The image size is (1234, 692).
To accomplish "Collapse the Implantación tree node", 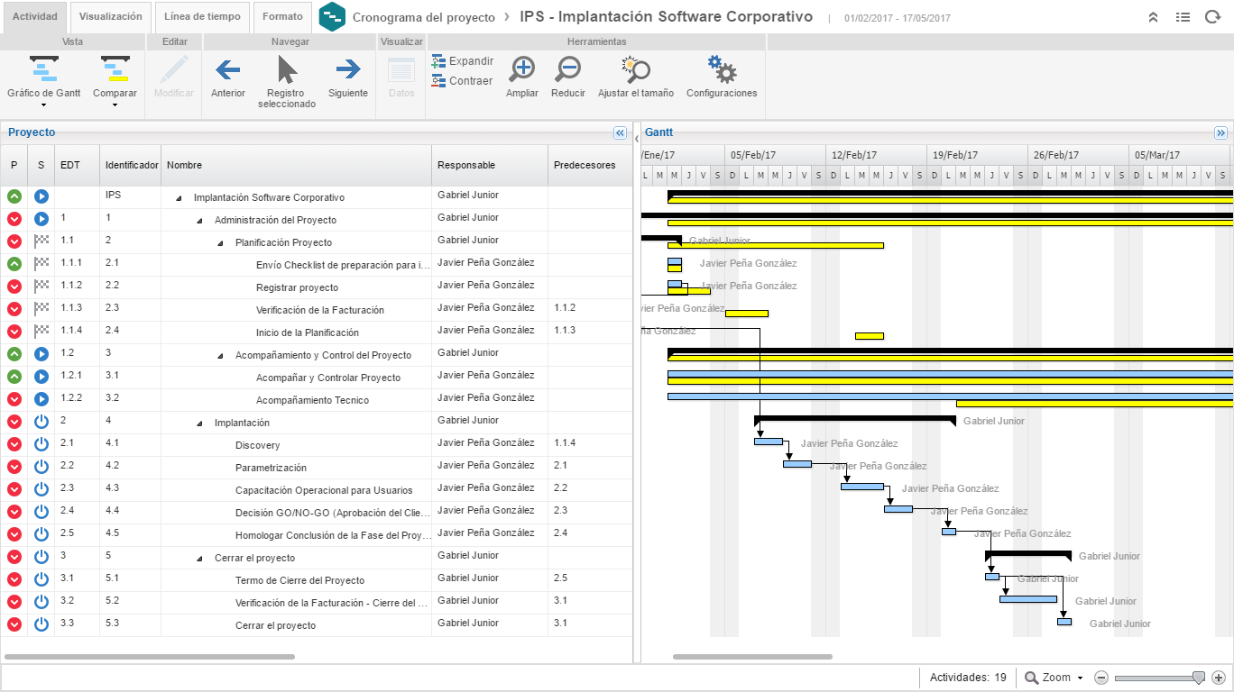I will click(199, 423).
